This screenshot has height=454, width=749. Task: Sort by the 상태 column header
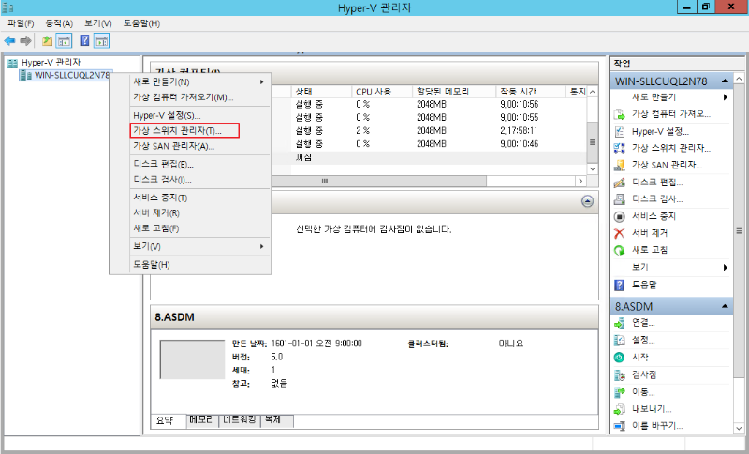click(x=321, y=92)
